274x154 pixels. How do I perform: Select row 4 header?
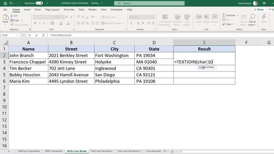(4, 68)
